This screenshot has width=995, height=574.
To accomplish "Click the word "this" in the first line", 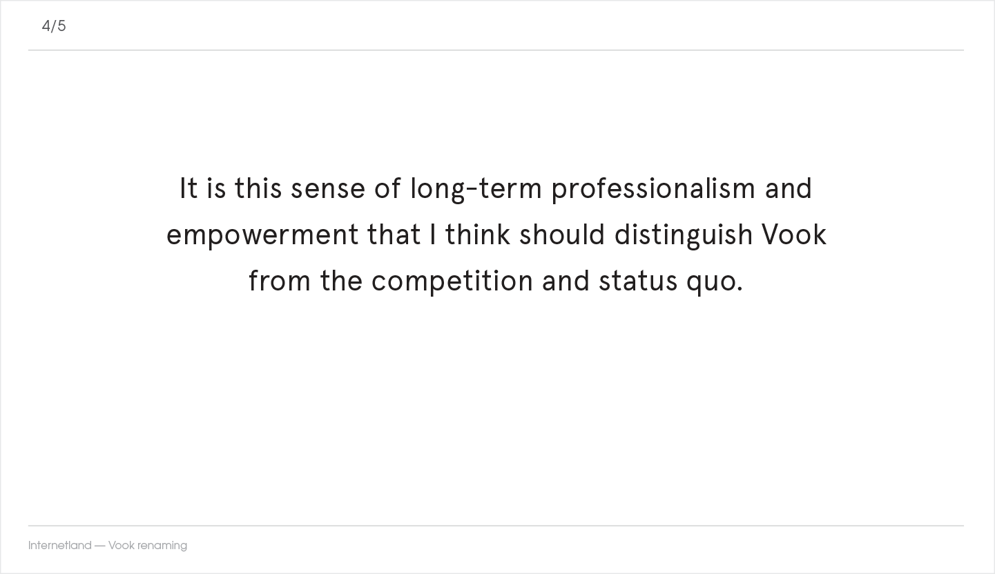I will 258,189.
